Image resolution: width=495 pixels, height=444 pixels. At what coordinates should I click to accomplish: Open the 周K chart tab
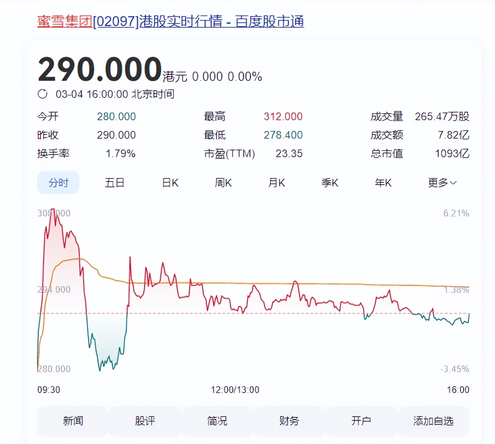(223, 183)
